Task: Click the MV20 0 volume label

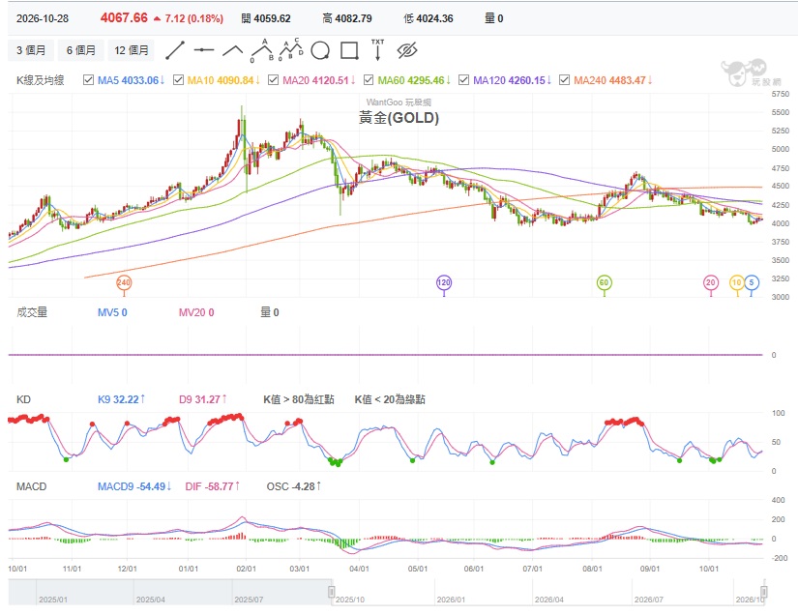Action: point(196,312)
